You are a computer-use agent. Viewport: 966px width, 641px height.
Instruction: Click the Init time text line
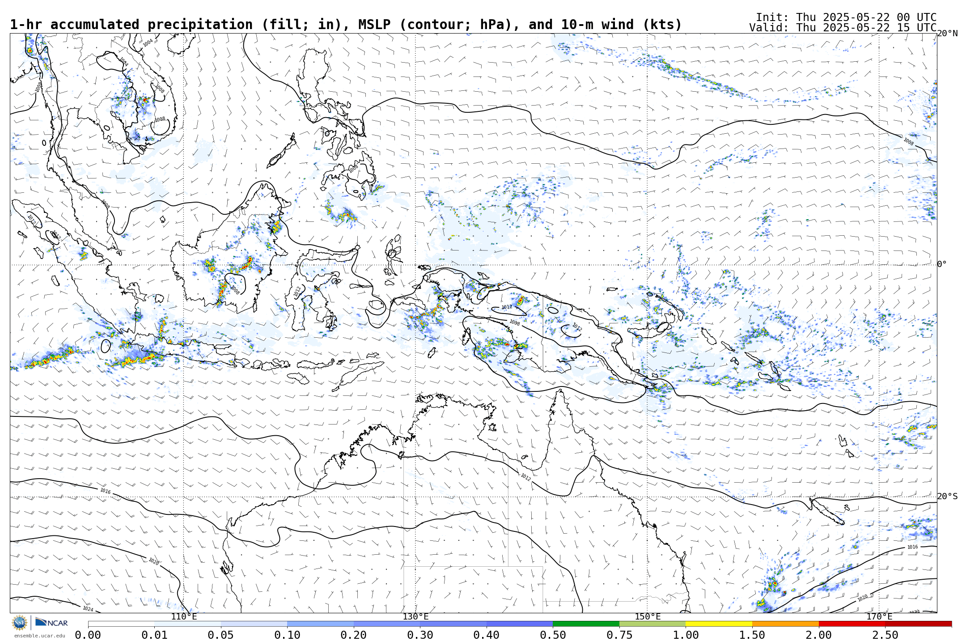pos(846,17)
